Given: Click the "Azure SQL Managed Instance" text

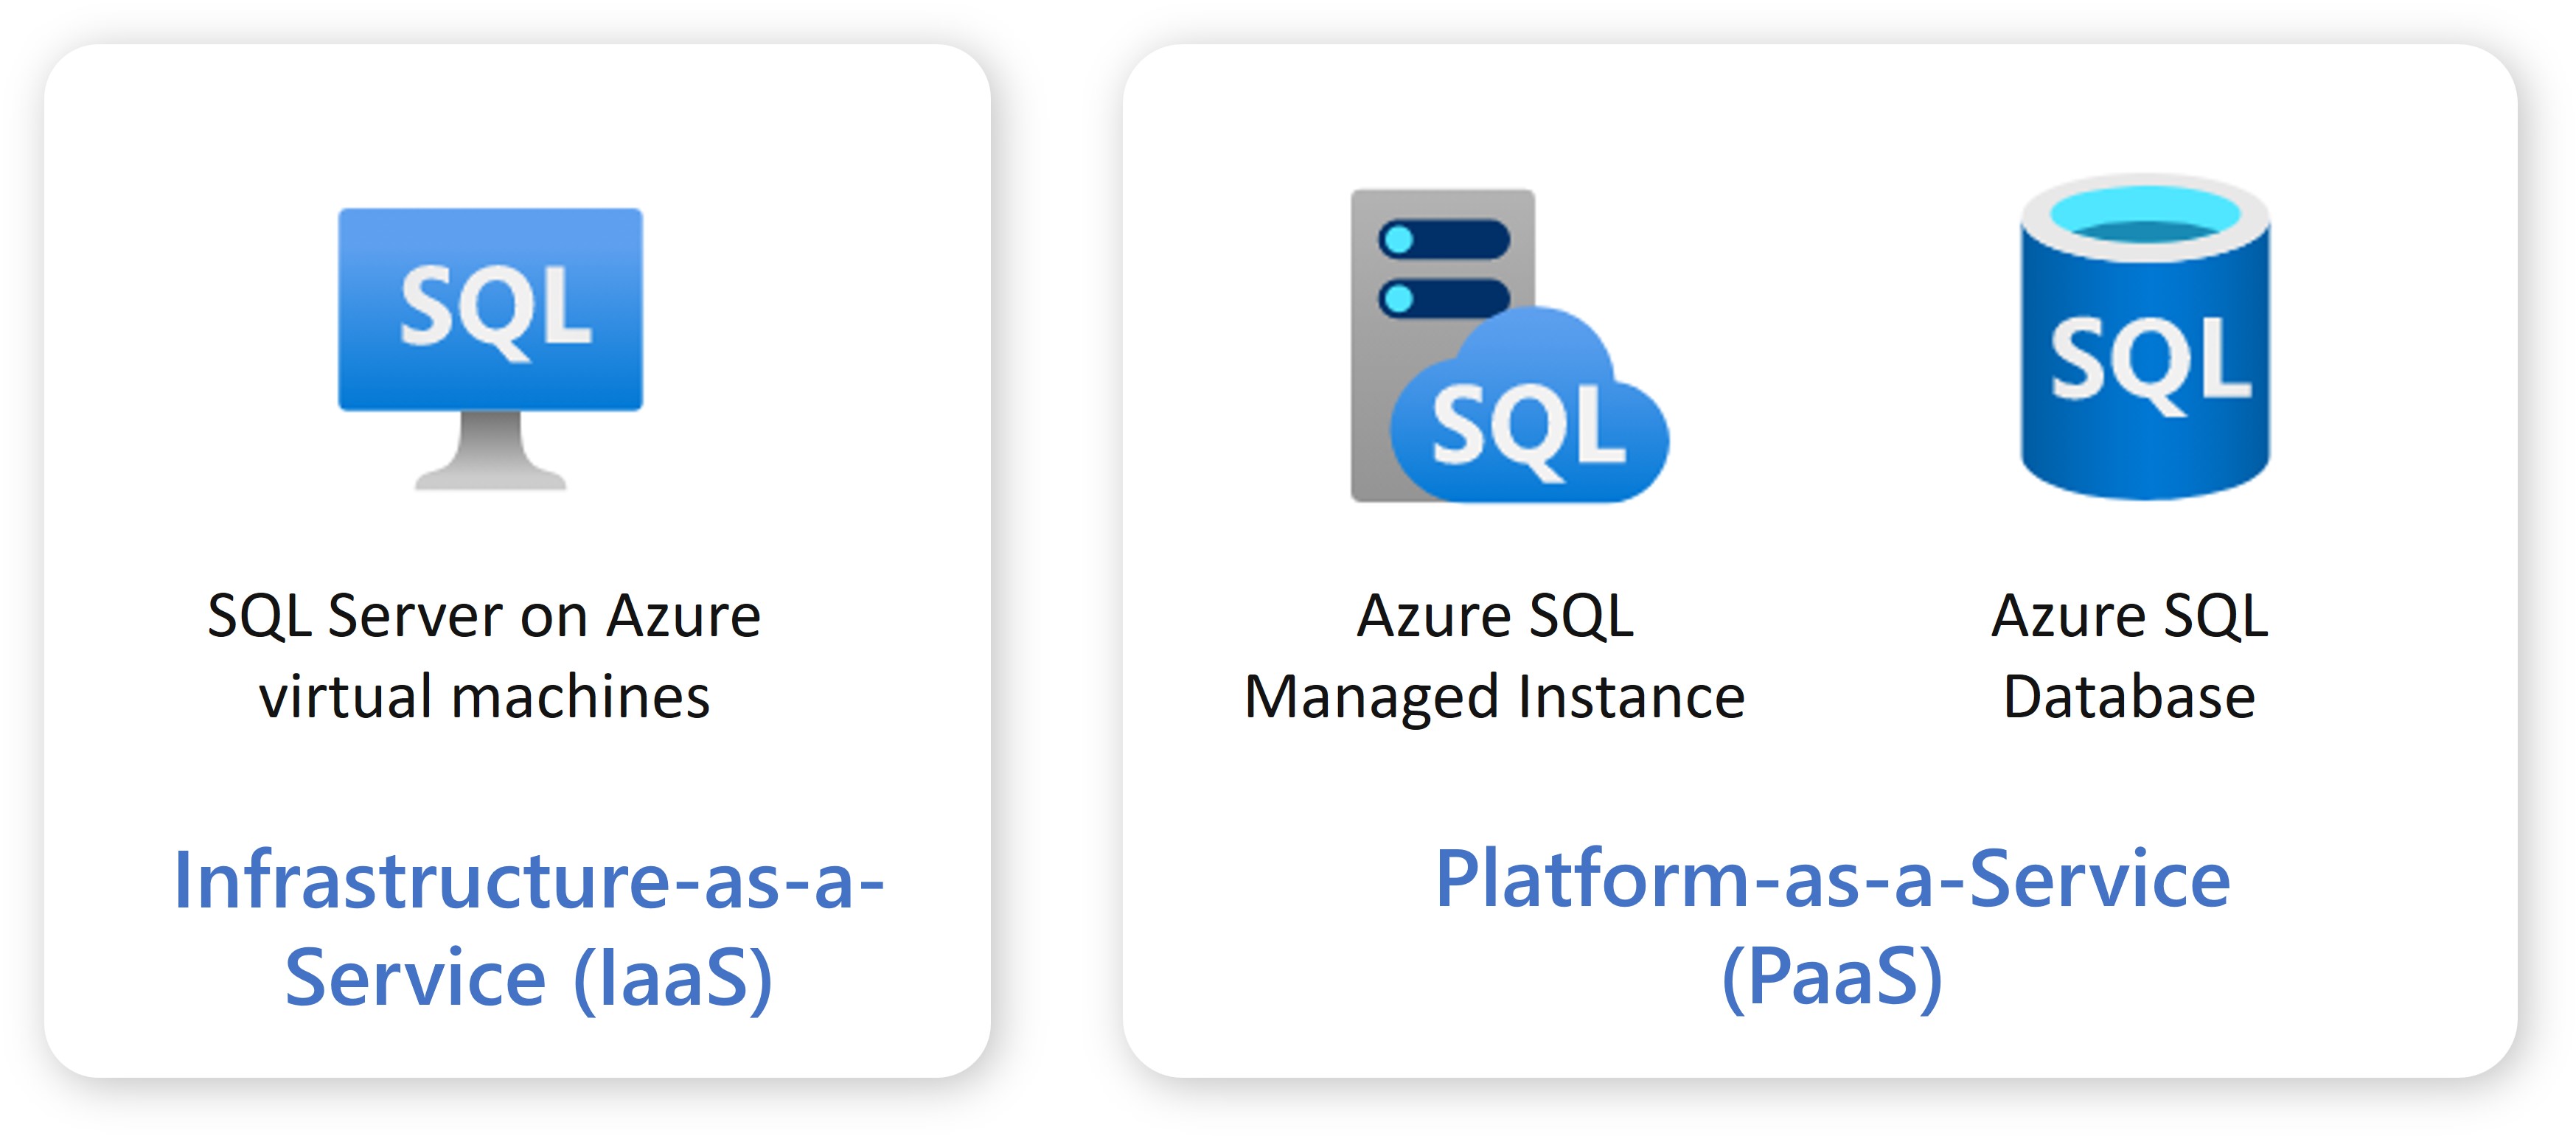Looking at the screenshot, I should tap(1495, 656).
